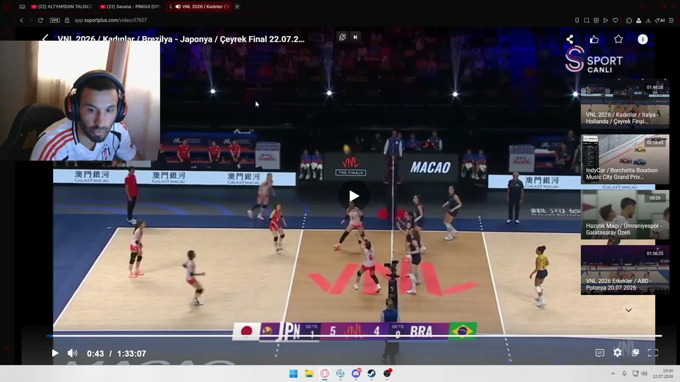Open the browser downloads icon
Screen dimensions: 680x382
[x=648, y=20]
